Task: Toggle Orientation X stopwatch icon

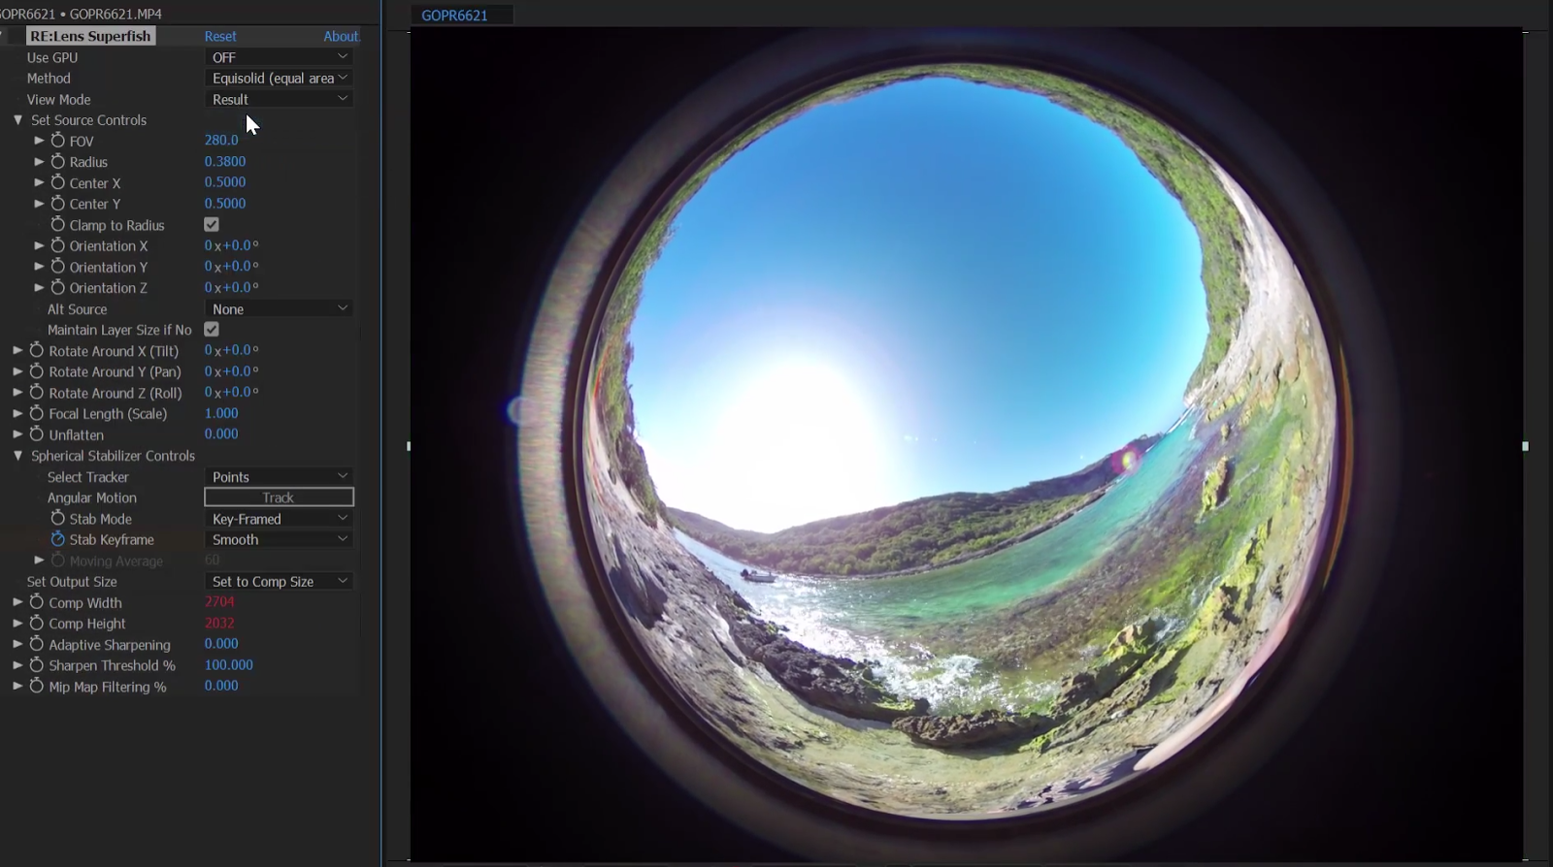Action: (58, 245)
